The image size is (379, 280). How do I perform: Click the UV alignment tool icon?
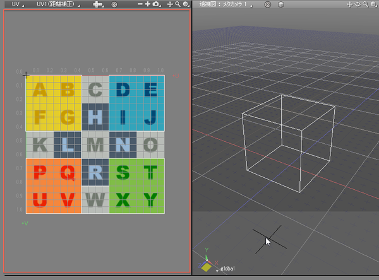click(97, 4)
